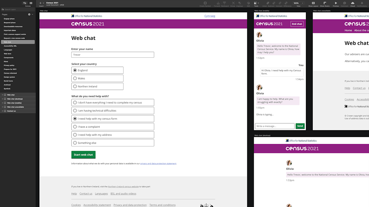Viewport: 369px width, 207px height.
Task: Click the "Enter your name" field containing Trevor
Action: coord(113,55)
